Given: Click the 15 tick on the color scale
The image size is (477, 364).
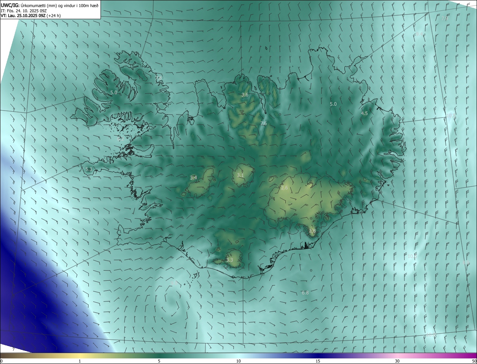Looking at the screenshot, I should click(318, 361).
